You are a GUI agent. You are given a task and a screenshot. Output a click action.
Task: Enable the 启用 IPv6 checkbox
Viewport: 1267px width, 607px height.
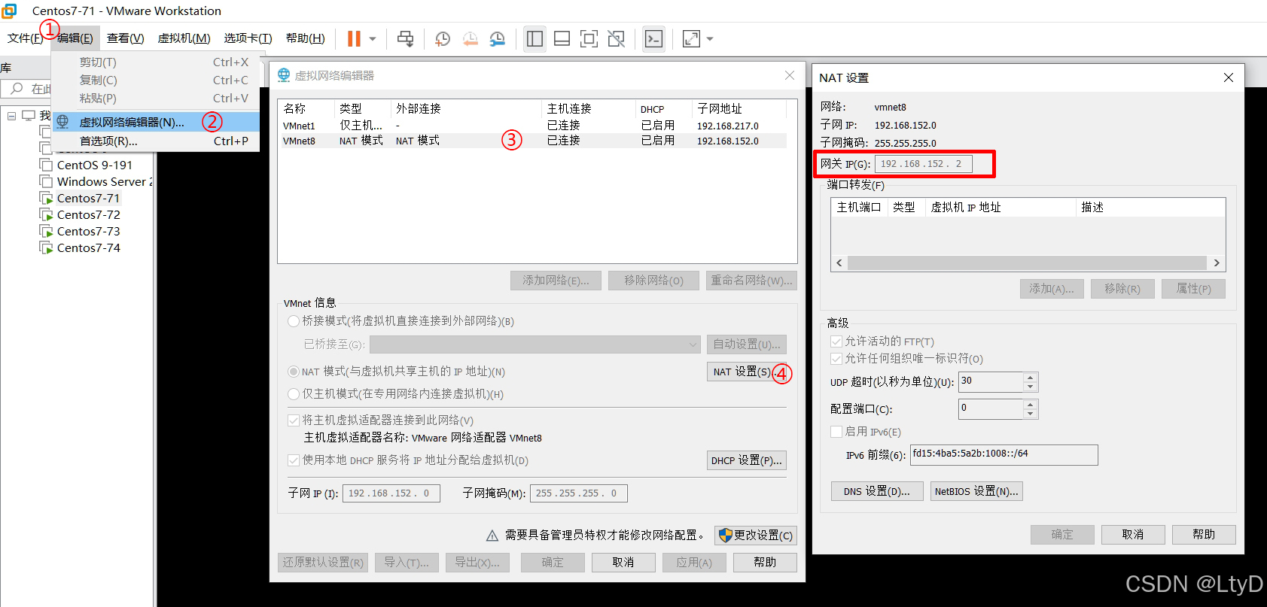(x=836, y=432)
